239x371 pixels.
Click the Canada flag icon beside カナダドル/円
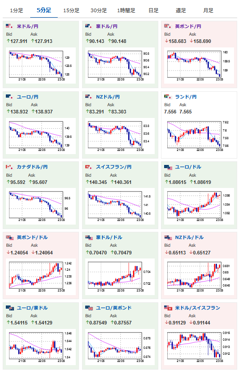pyautogui.click(x=9, y=167)
